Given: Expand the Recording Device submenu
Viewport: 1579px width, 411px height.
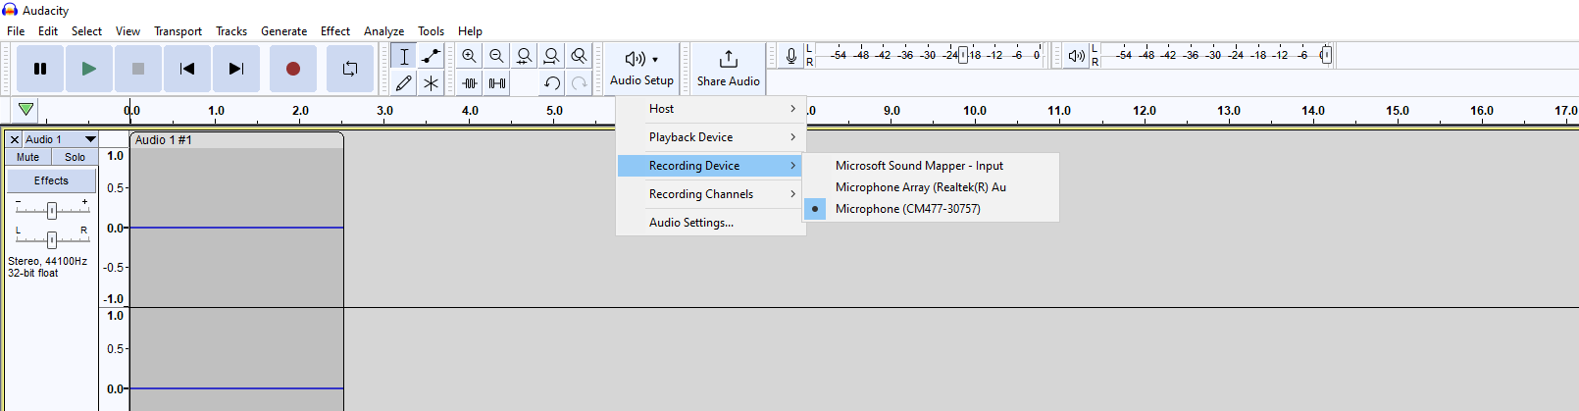Looking at the screenshot, I should pos(711,166).
